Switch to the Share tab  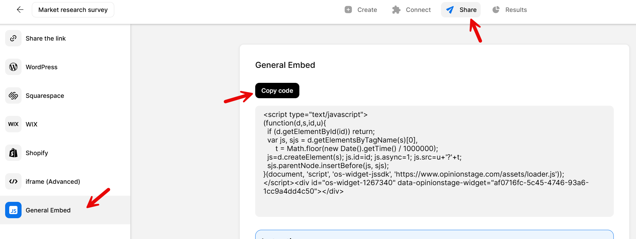click(460, 10)
